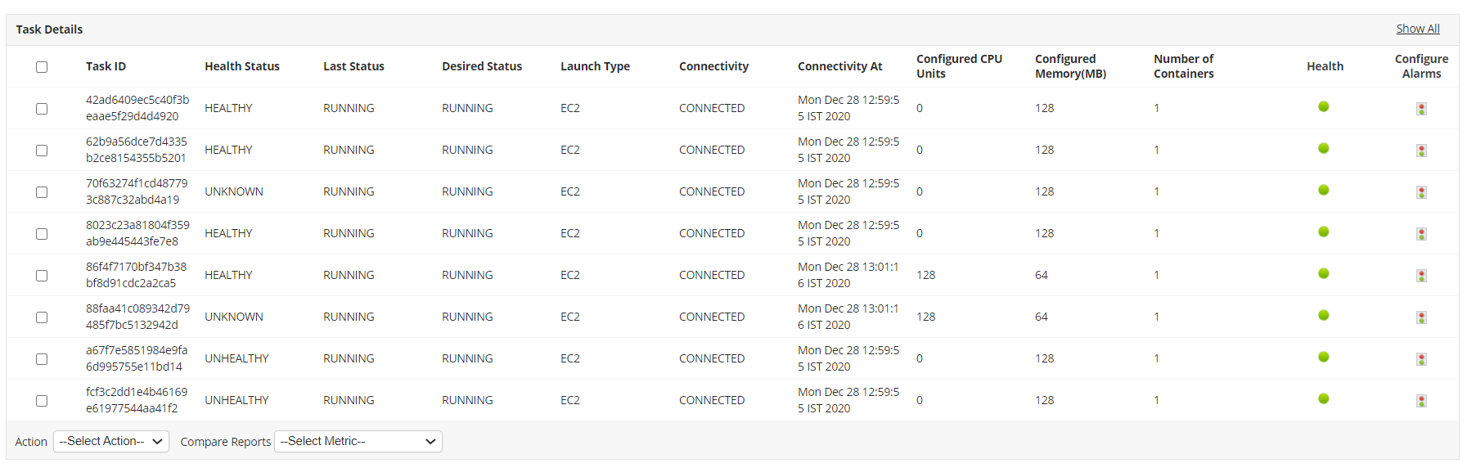Click the Launch Type column header
1467x468 pixels.
pyautogui.click(x=595, y=66)
